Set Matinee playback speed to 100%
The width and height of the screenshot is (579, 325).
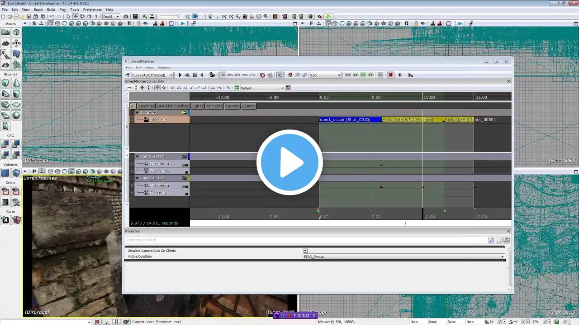pos(223,75)
